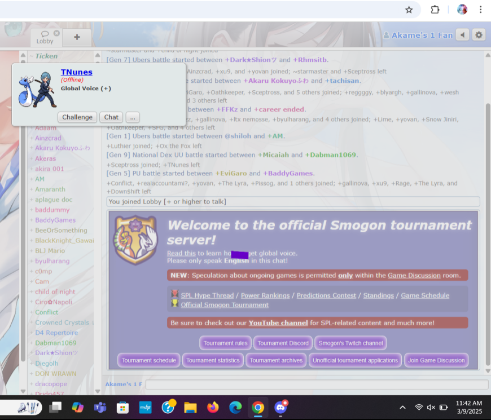This screenshot has width=491, height=420.
Task: Select user dracopope in the list
Action: pos(51,384)
